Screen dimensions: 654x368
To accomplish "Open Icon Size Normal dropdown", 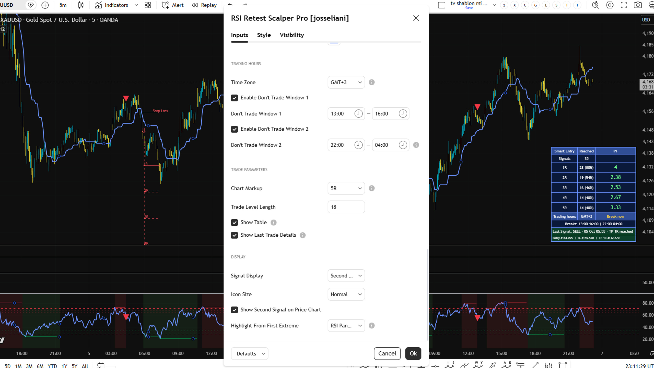I will click(x=346, y=294).
